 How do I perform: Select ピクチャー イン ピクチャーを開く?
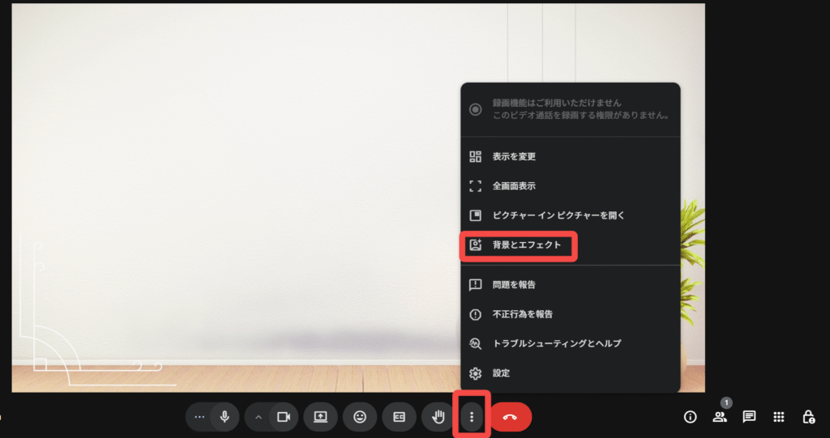pyautogui.click(x=571, y=216)
